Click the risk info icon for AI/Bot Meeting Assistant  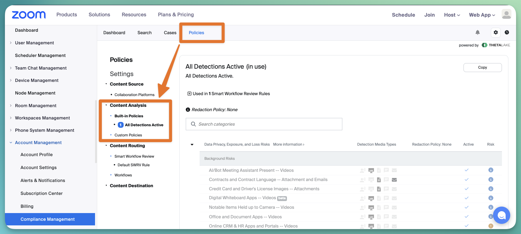point(491,170)
